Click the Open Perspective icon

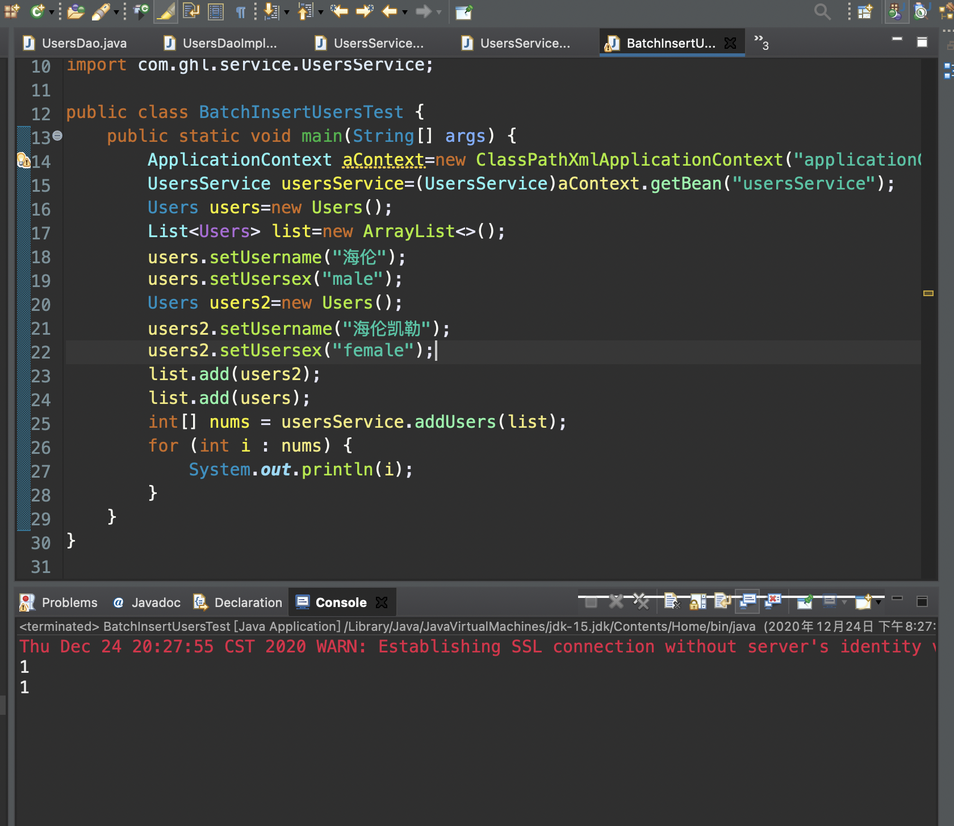click(x=865, y=11)
